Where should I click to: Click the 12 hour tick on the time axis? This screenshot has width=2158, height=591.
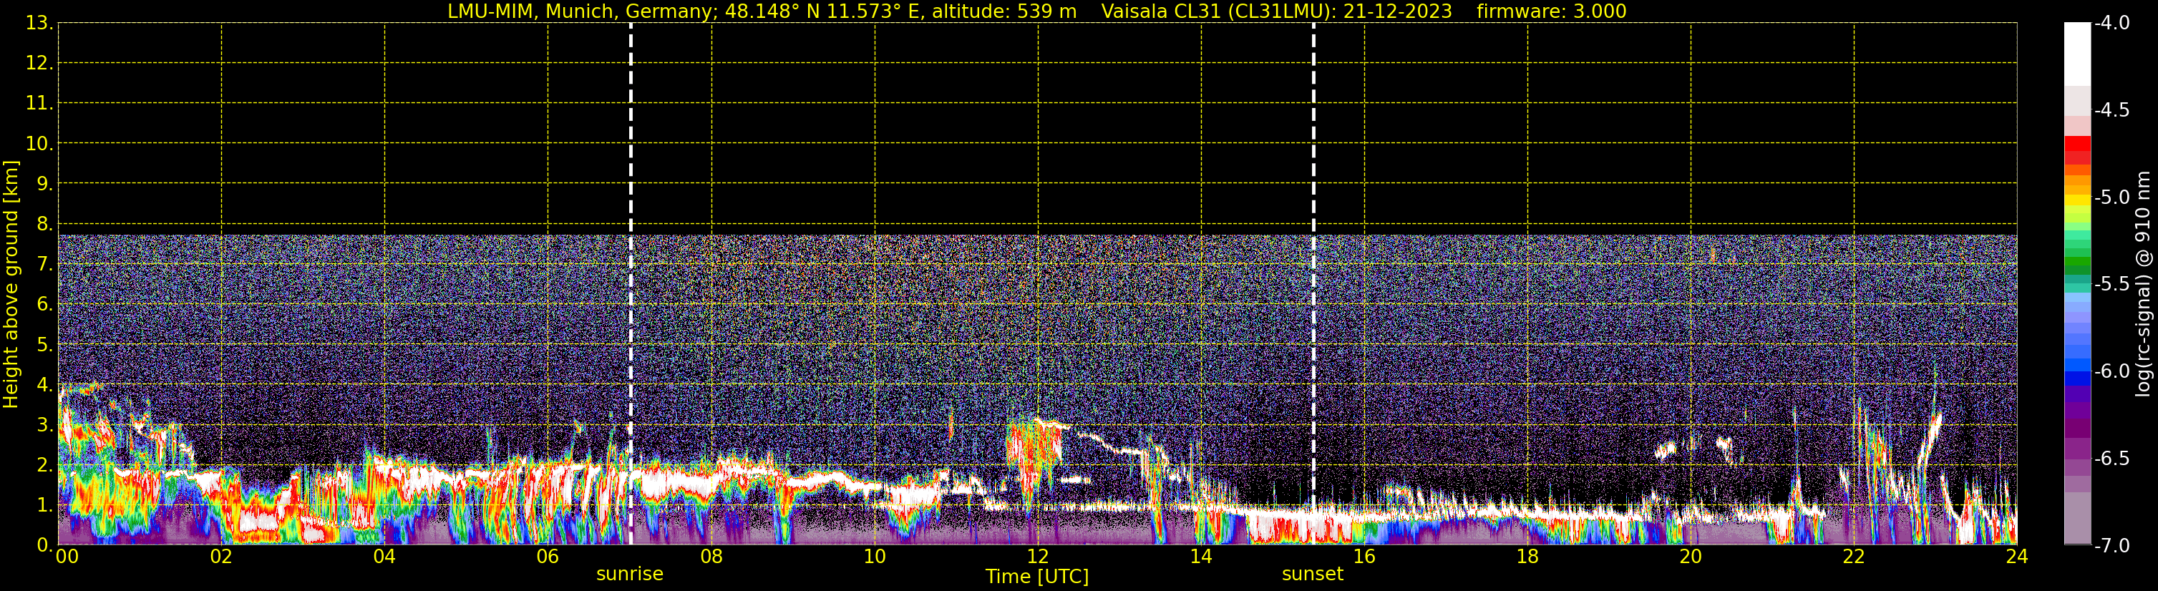point(1037,557)
